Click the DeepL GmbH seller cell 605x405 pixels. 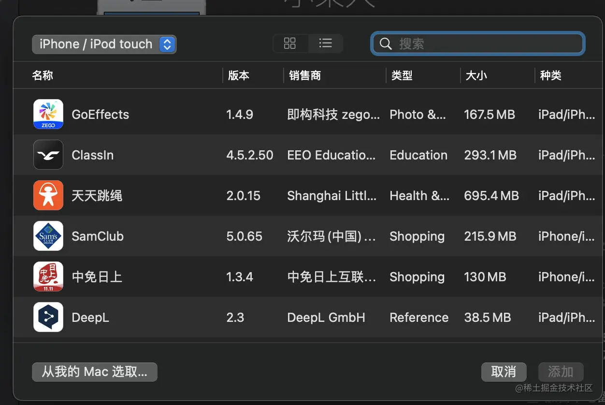click(x=326, y=318)
